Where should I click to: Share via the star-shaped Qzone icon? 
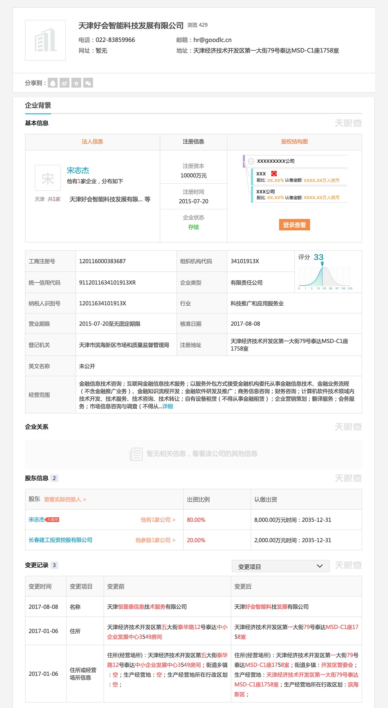(76, 83)
